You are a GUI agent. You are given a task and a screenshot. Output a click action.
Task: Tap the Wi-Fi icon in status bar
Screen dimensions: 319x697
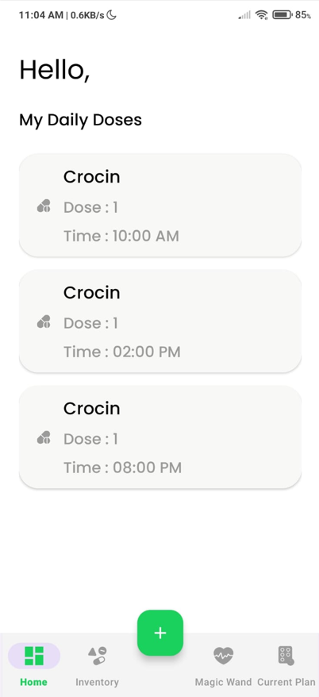262,15
